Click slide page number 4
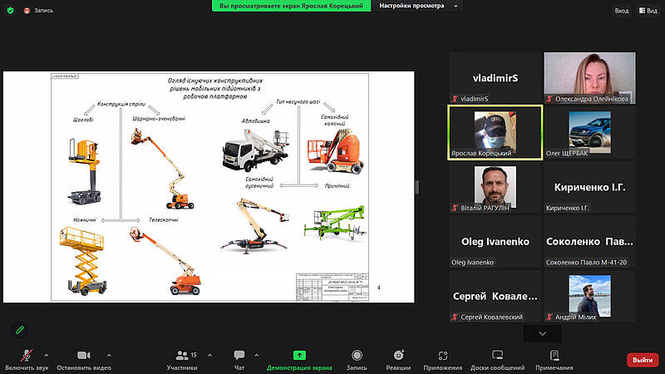 pos(379,288)
